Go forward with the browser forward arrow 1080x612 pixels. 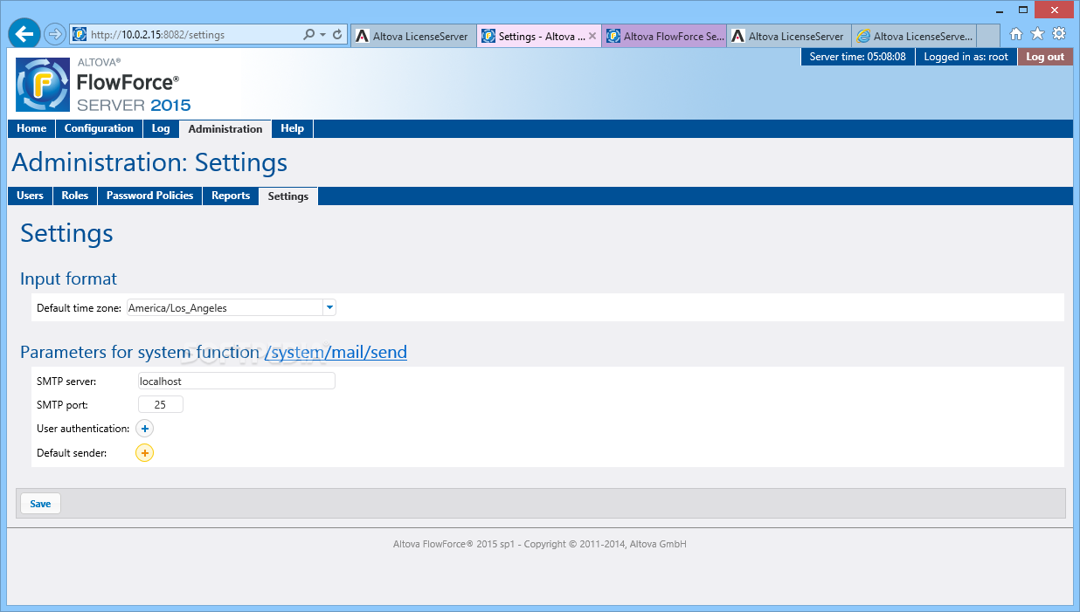point(55,34)
